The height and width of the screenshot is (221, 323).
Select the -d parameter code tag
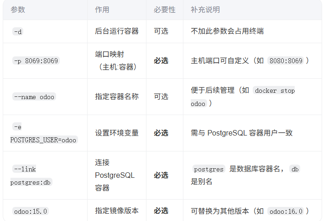pos(18,32)
